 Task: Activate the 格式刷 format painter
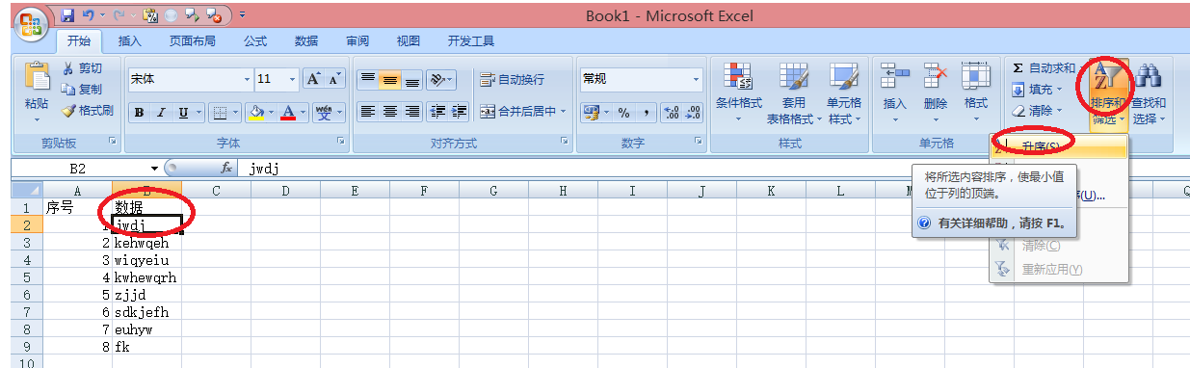pyautogui.click(x=88, y=110)
